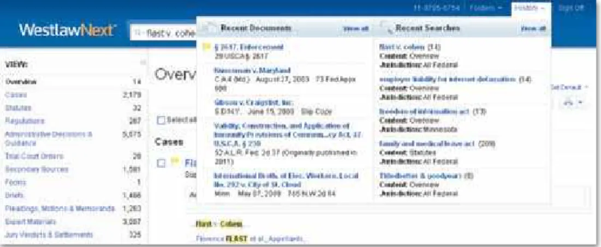601x247 pixels.
Task: Click the Recent Searches magnifier icon
Action: pos(386,29)
